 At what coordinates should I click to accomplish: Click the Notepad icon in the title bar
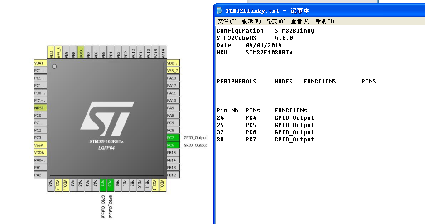[219, 10]
